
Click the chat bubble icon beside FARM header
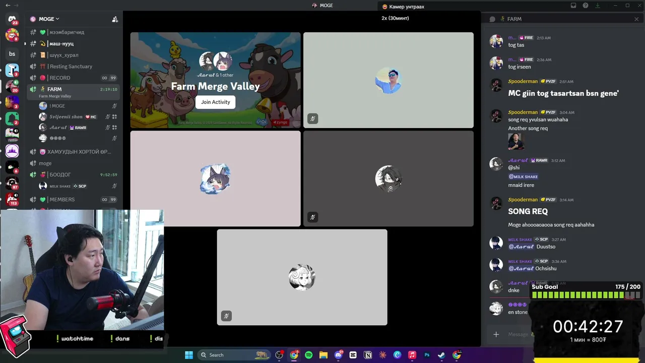[492, 19]
